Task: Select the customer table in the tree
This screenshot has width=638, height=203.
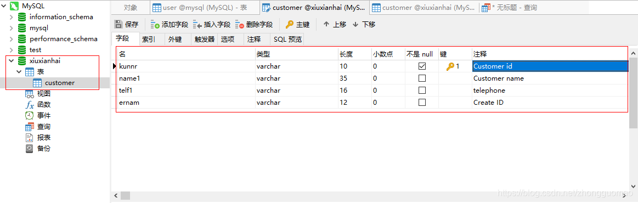Action: coord(59,83)
